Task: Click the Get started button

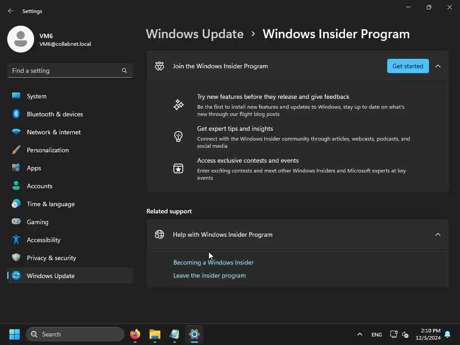Action: click(x=408, y=66)
